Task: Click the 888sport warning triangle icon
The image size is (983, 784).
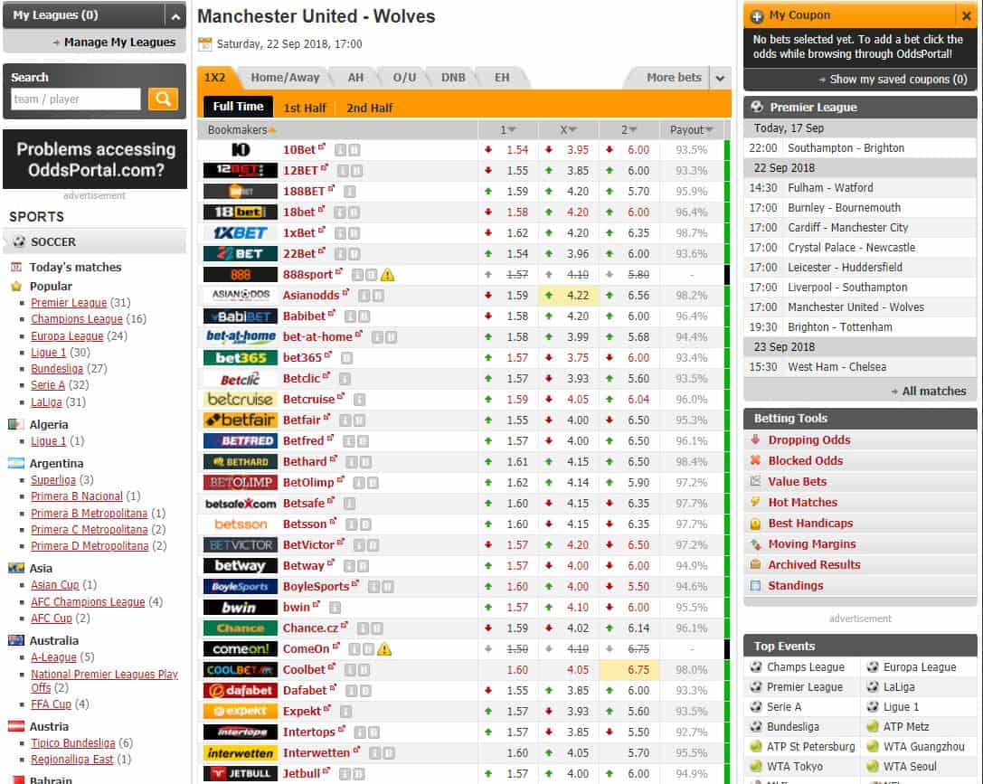Action: [387, 275]
